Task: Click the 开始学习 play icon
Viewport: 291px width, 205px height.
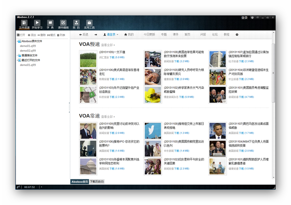Action: [37, 25]
